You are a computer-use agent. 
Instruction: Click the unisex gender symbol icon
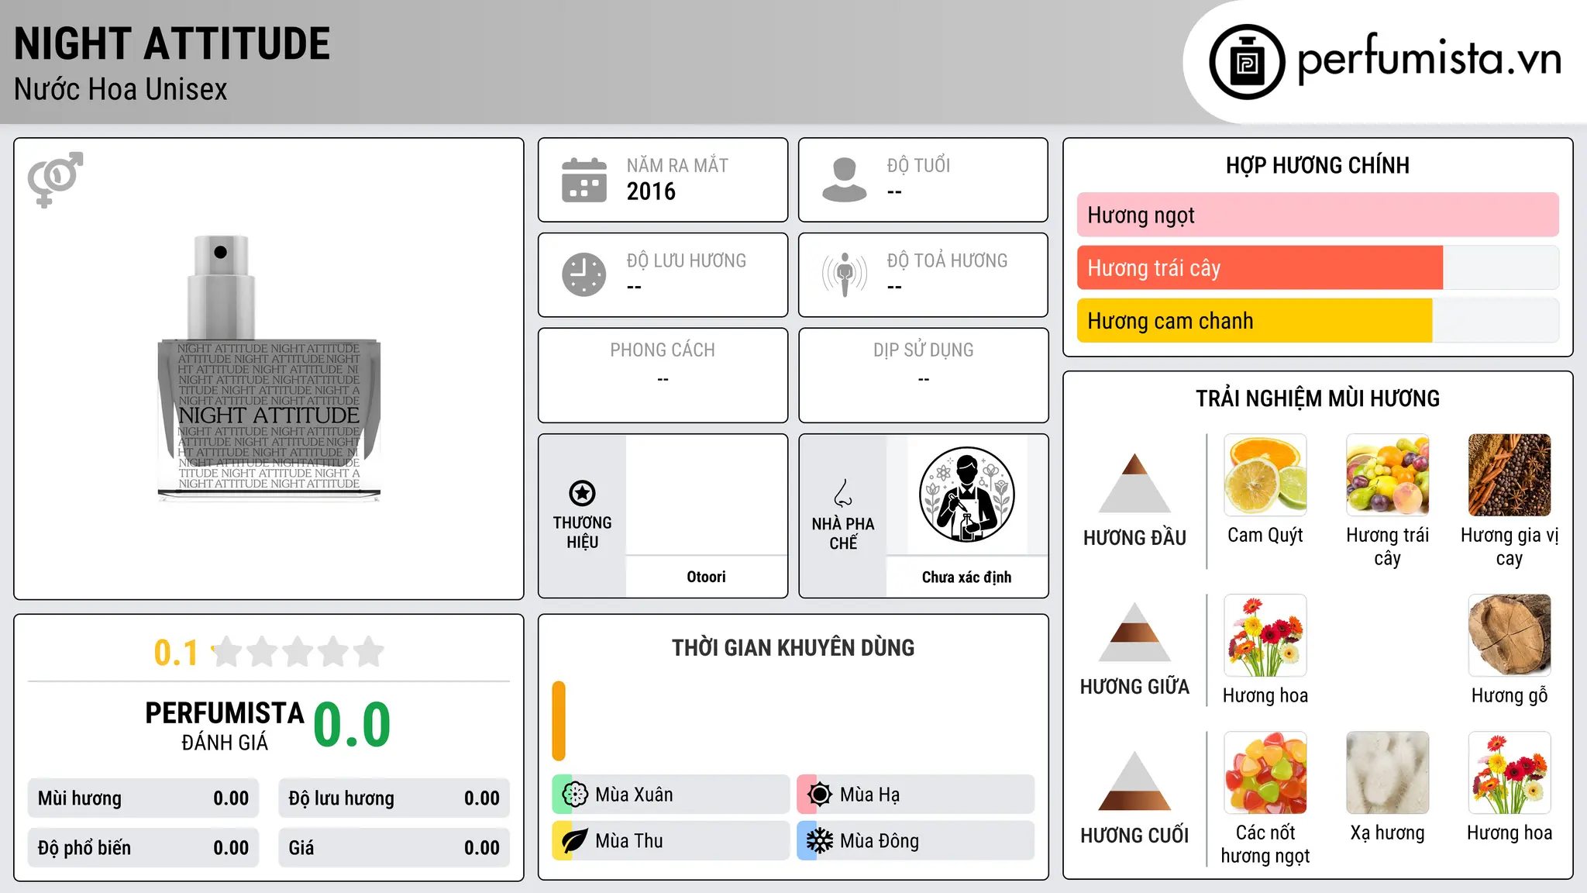[x=55, y=180]
